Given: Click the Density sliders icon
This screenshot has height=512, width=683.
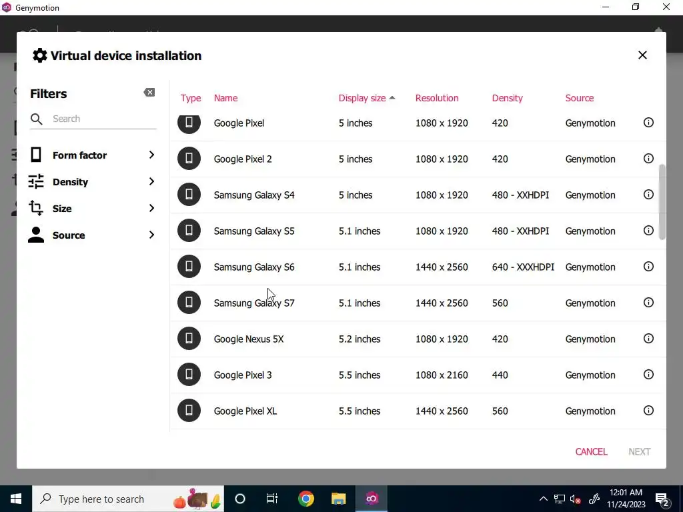Looking at the screenshot, I should 36,181.
